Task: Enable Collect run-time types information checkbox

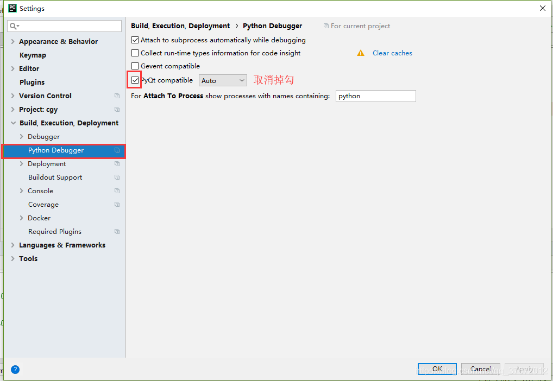Action: (x=135, y=53)
